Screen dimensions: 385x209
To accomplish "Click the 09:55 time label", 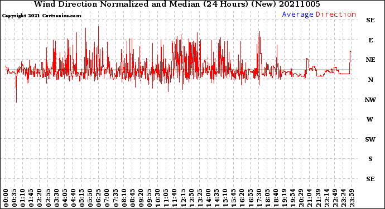I will [150, 198].
